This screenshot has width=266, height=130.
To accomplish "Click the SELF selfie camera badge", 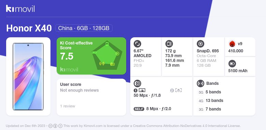I will (139, 109).
